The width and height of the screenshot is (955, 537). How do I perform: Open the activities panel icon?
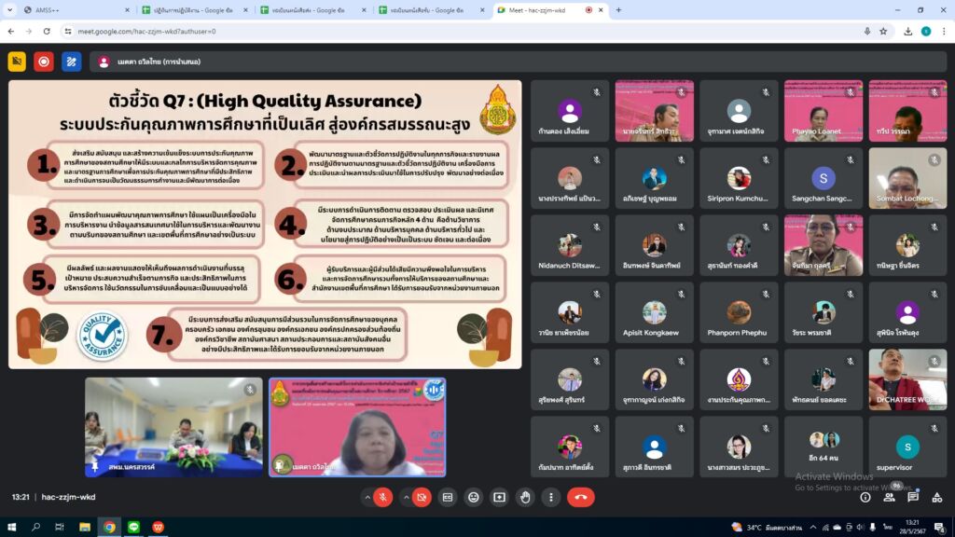click(x=937, y=497)
